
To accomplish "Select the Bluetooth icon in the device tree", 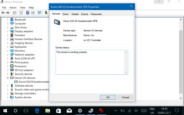I will tap(12, 19).
